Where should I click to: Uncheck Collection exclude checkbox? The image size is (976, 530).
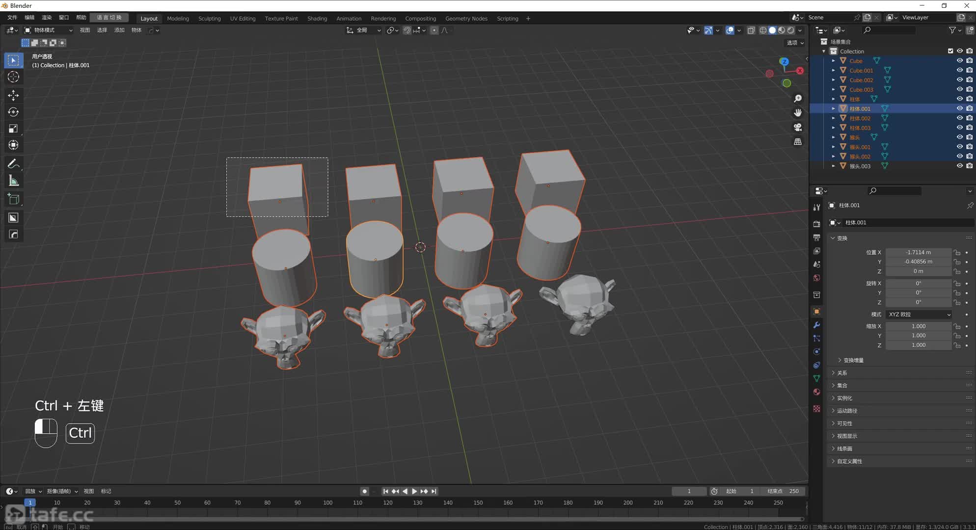pyautogui.click(x=950, y=51)
